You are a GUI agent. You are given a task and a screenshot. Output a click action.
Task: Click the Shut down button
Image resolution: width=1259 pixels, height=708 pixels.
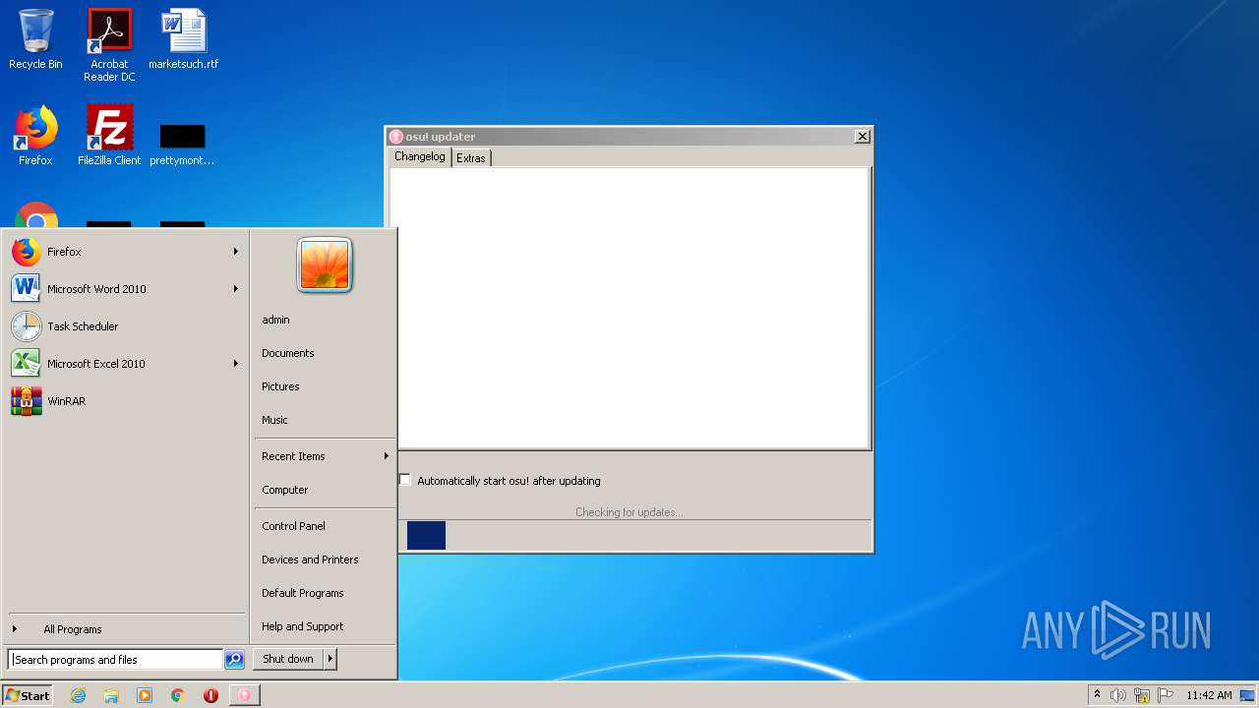288,659
